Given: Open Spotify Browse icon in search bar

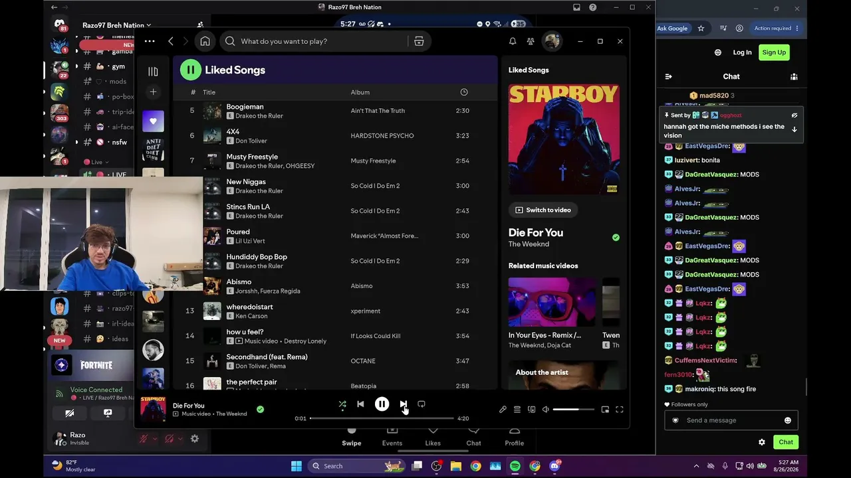Looking at the screenshot, I should click(419, 41).
